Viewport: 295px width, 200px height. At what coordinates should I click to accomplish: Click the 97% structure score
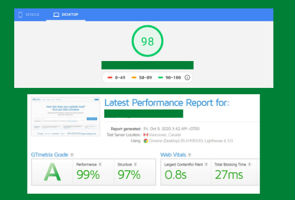tap(129, 175)
